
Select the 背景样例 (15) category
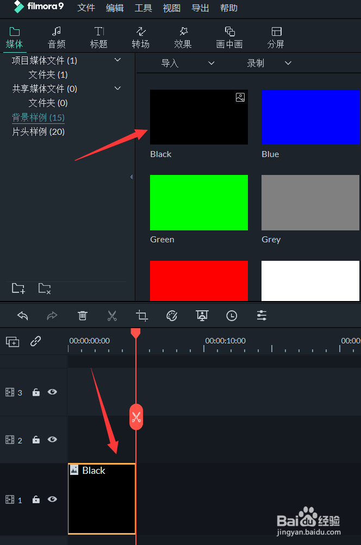[x=38, y=117]
